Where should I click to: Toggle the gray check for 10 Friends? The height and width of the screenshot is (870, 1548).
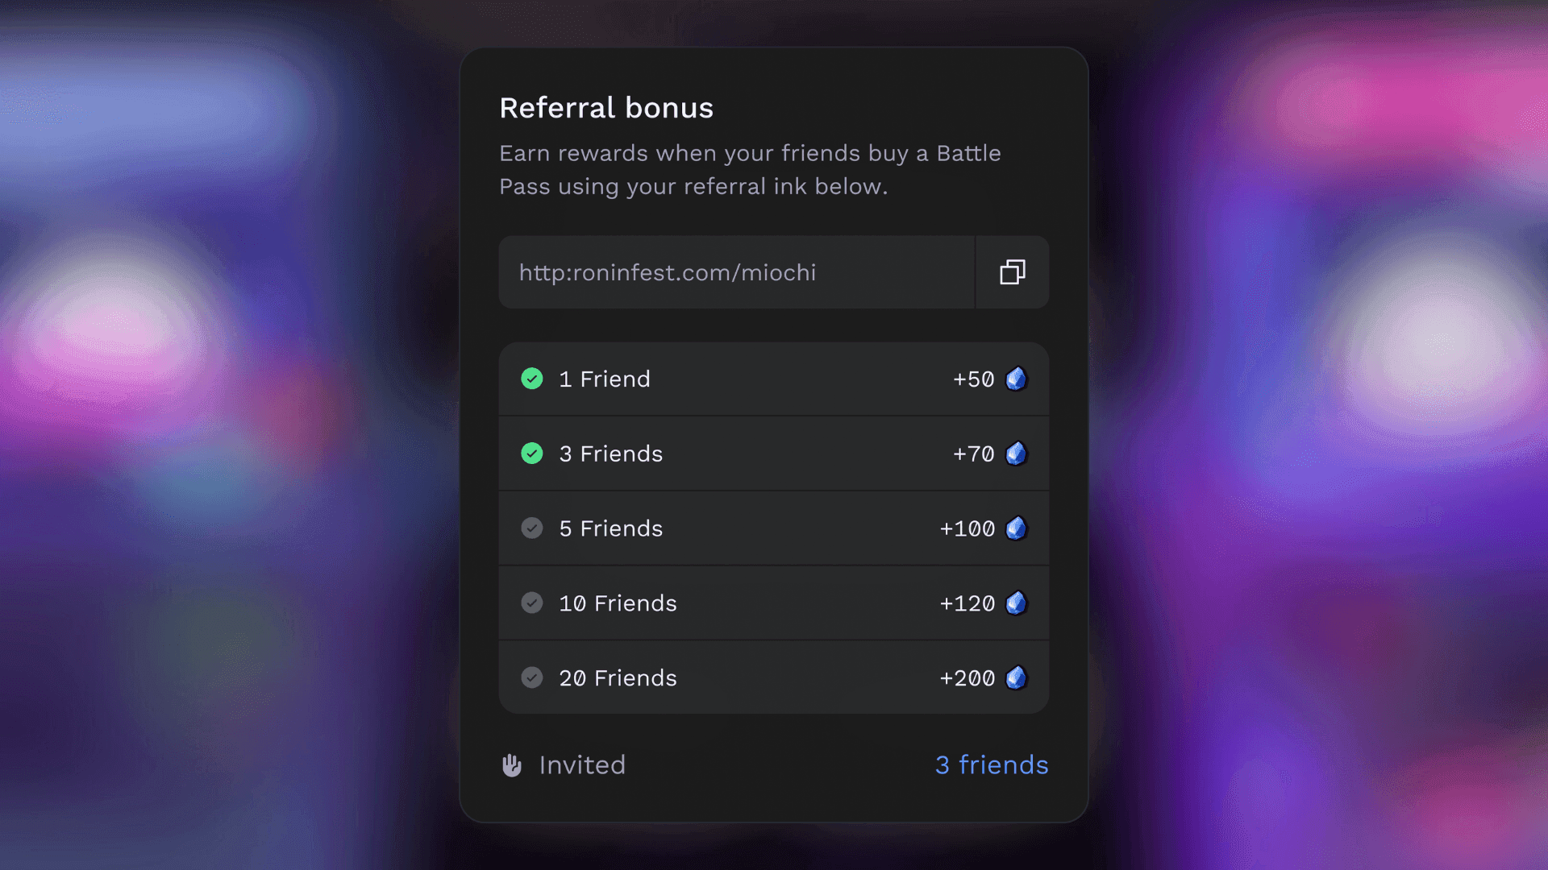tap(532, 603)
